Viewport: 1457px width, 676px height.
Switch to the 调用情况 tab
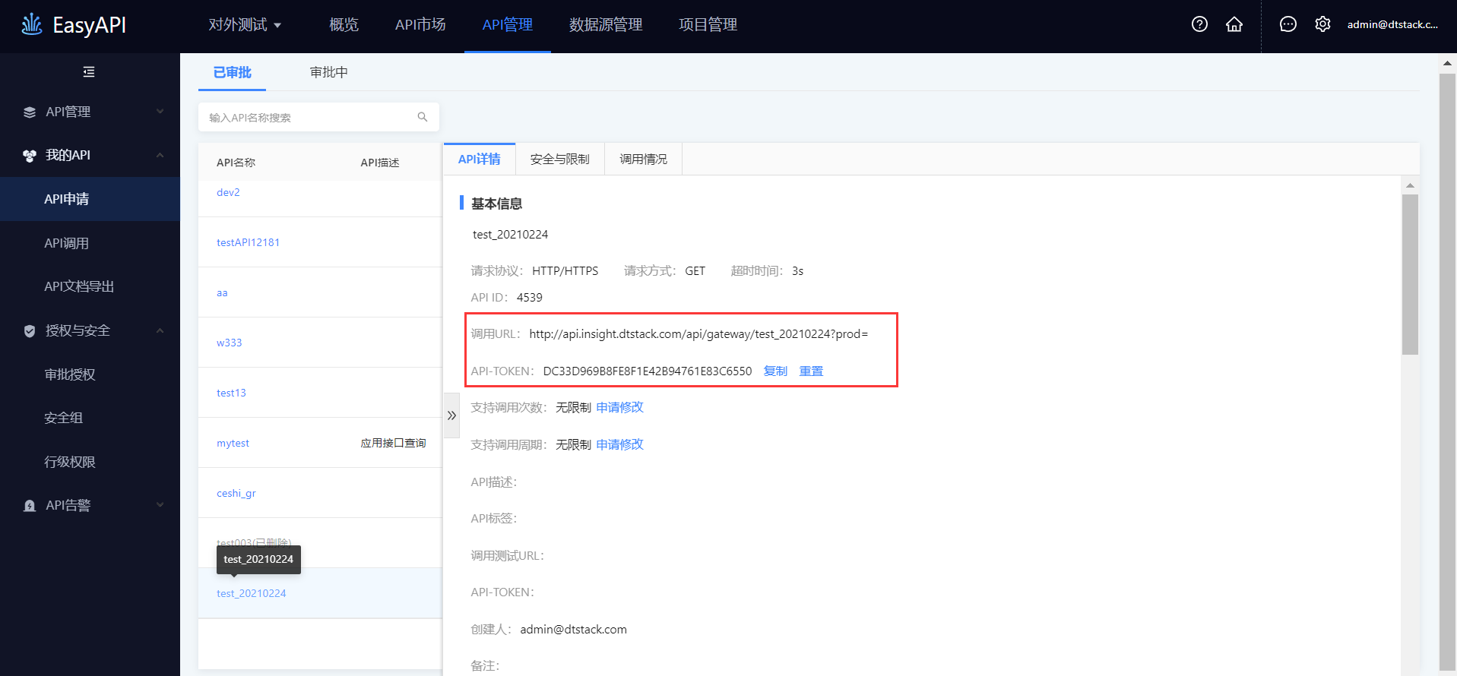tap(644, 159)
